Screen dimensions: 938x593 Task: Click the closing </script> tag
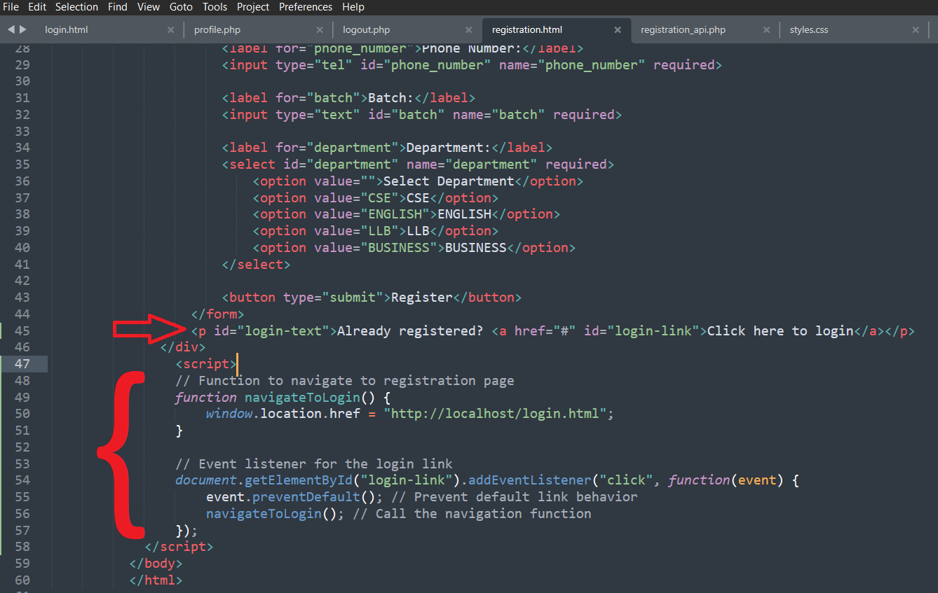point(179,547)
